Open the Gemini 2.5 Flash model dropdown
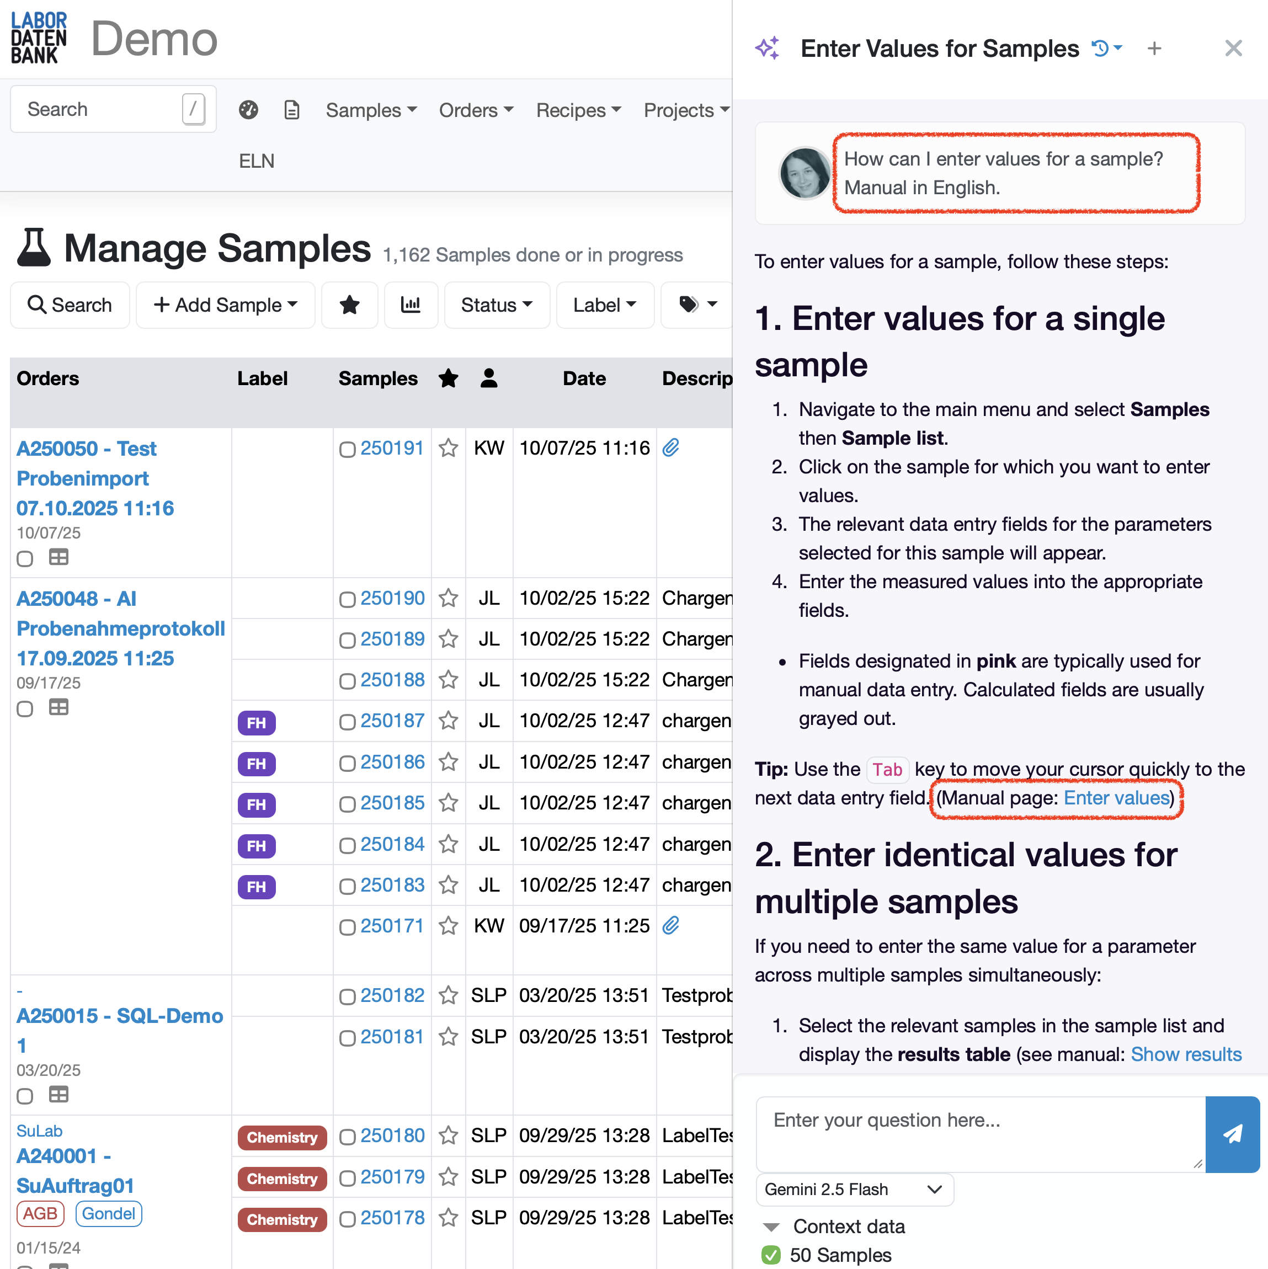This screenshot has width=1268, height=1269. 854,1189
